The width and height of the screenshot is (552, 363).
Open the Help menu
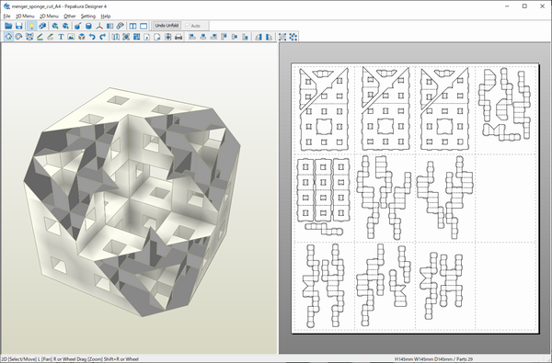pos(106,17)
